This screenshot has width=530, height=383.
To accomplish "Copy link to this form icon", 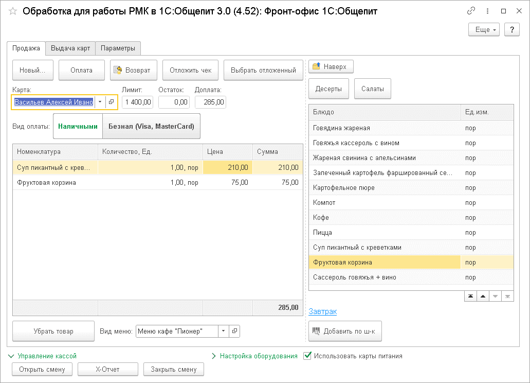I will [471, 11].
